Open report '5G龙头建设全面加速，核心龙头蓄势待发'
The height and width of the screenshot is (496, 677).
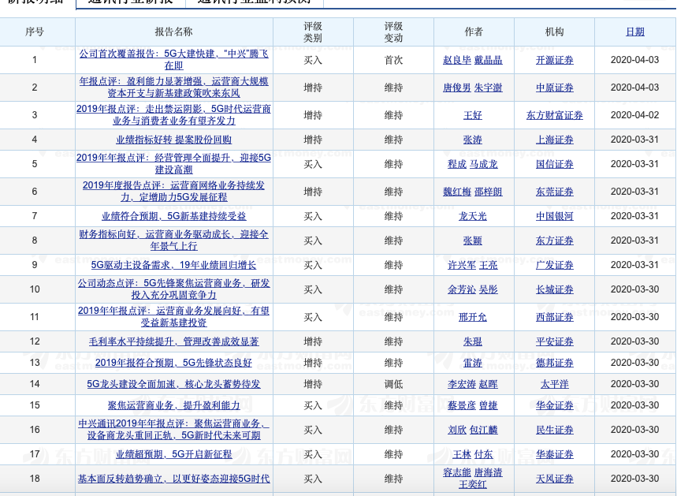point(174,384)
